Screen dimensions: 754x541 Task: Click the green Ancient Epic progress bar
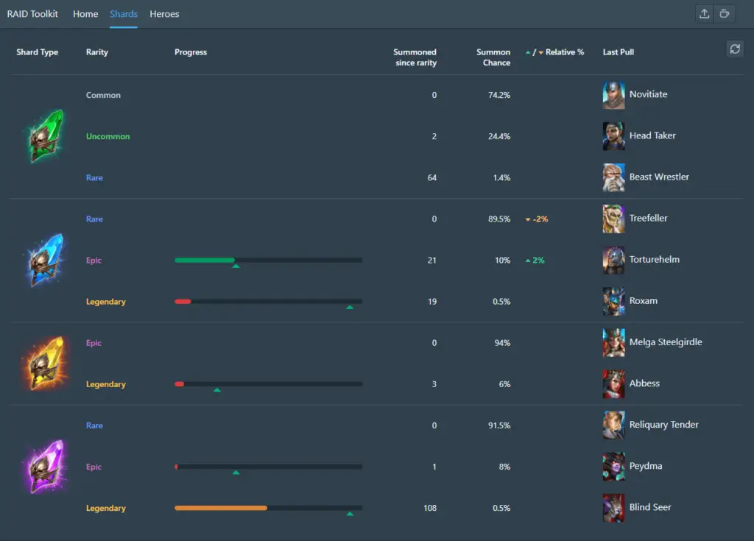click(268, 260)
